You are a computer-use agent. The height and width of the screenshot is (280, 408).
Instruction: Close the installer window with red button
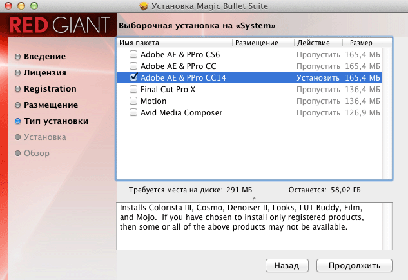pos(8,6)
